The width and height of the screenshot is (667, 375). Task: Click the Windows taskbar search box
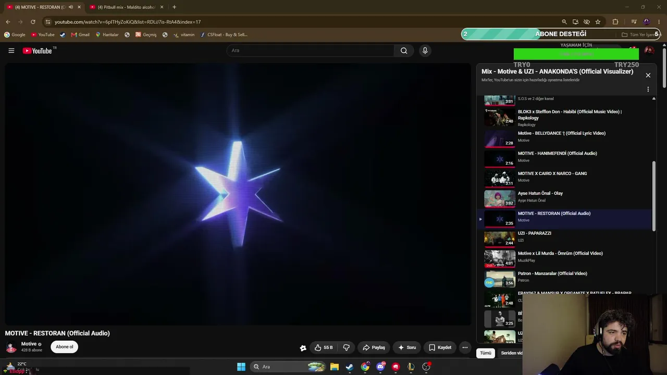tap(288, 367)
